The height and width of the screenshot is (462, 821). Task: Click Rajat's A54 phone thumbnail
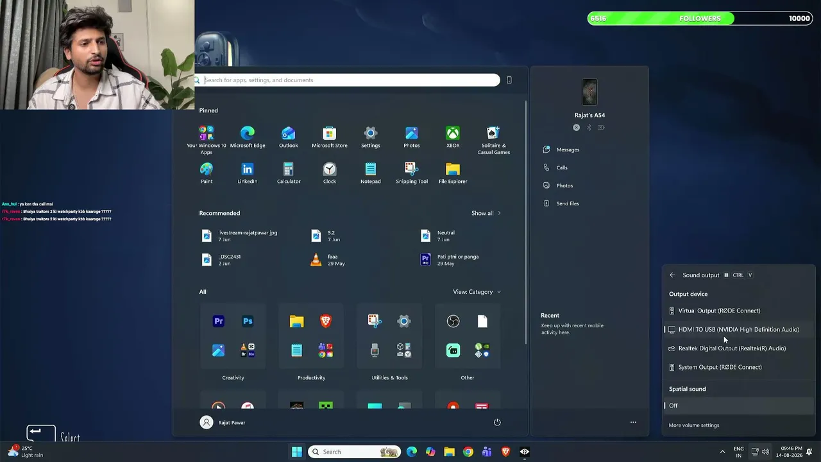(589, 92)
